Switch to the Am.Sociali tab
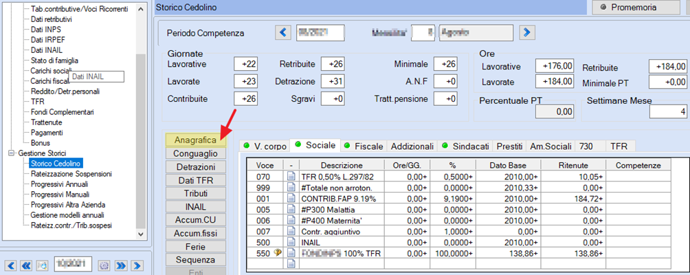Viewport: 690px width, 275px height. coord(551,146)
